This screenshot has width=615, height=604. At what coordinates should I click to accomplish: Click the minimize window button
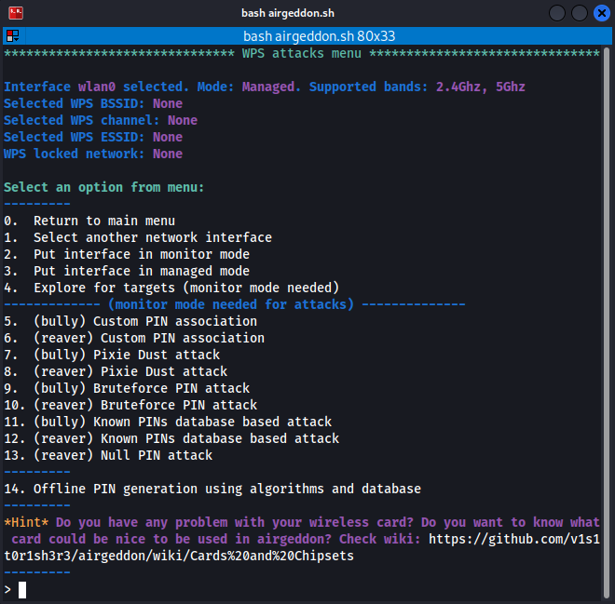click(x=556, y=13)
